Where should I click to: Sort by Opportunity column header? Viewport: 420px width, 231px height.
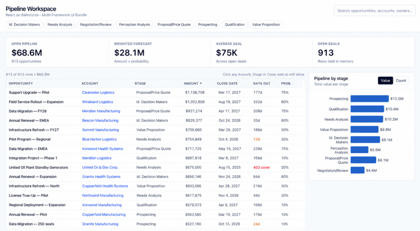coord(21,84)
